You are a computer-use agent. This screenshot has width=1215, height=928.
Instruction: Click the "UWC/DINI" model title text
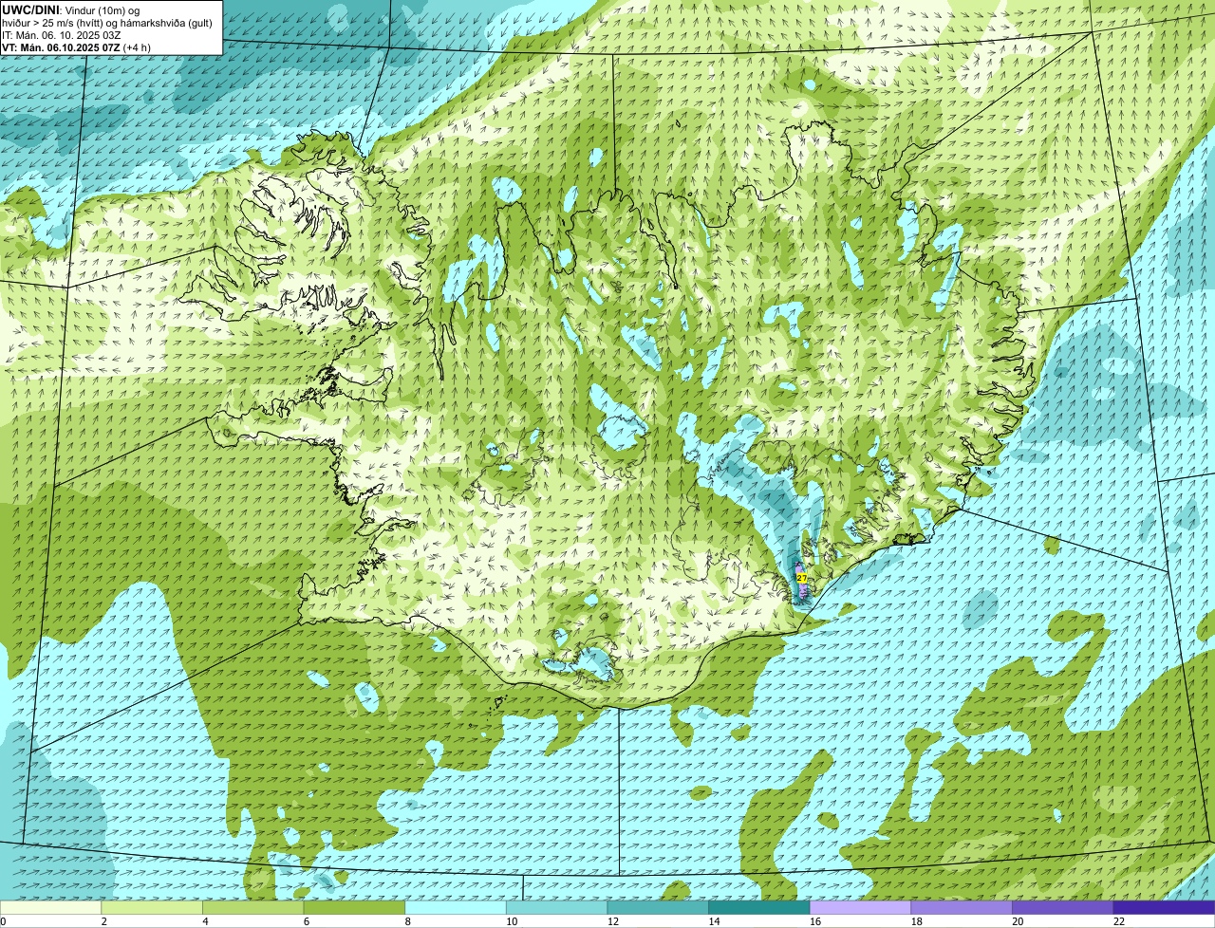[31, 9]
